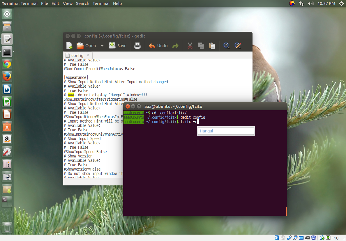Click the #ShowInputSpeed=False line in gedit
This screenshot has height=241, width=346.
click(x=85, y=152)
